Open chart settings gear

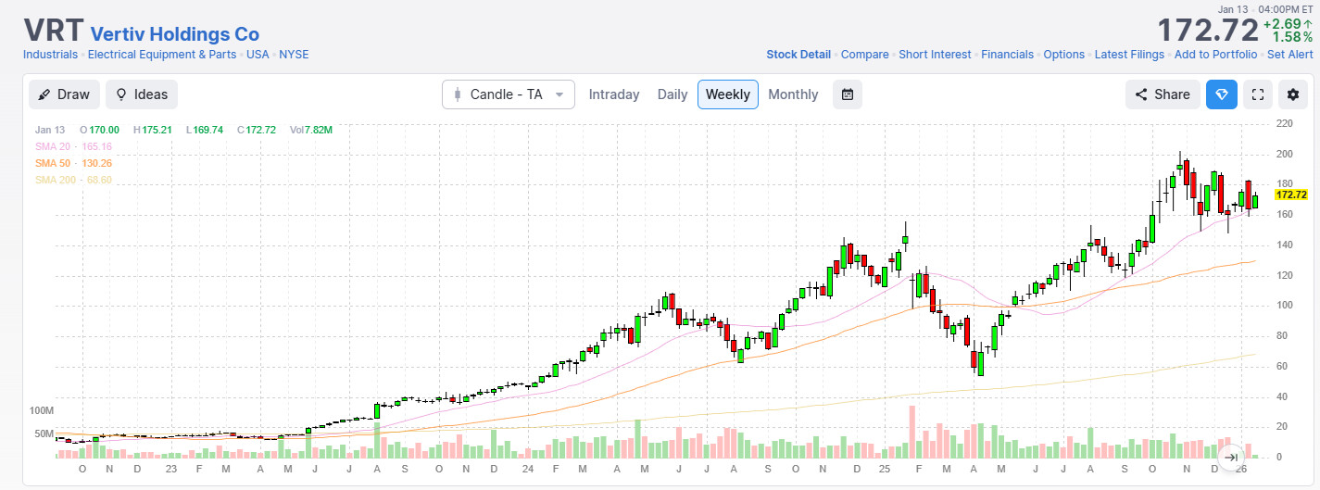click(x=1293, y=94)
